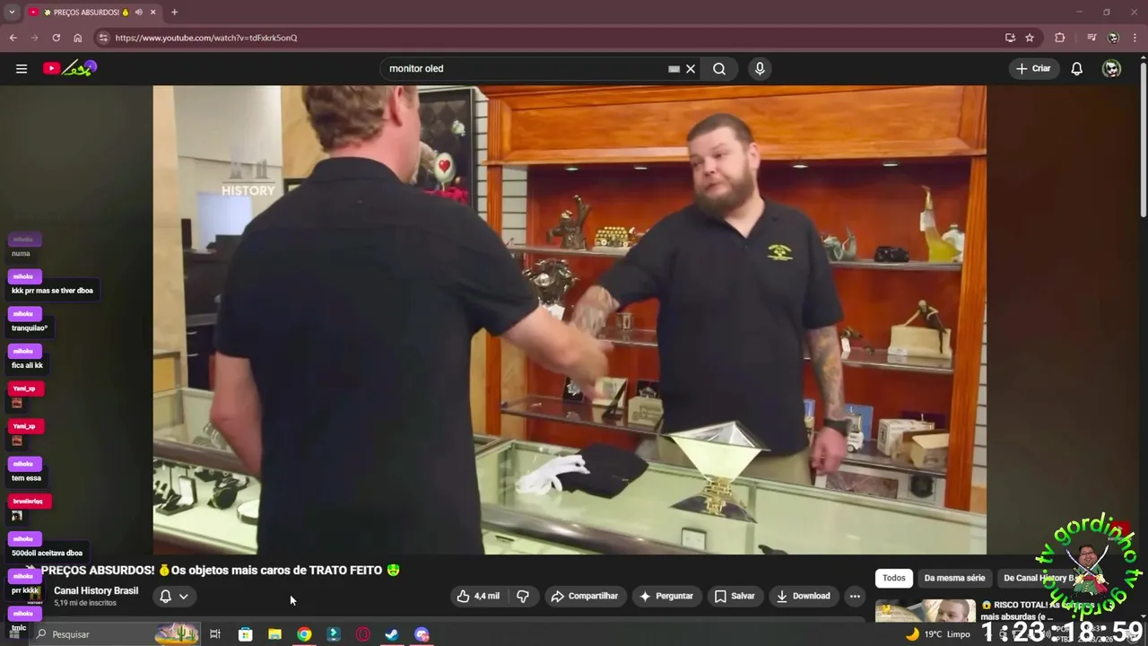Expand the subscription notification dropdown chevron
The width and height of the screenshot is (1148, 646).
[183, 596]
